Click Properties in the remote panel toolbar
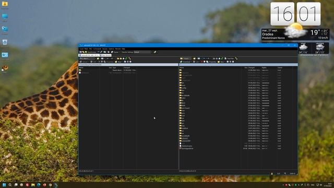The image size is (334, 188). tap(211, 62)
